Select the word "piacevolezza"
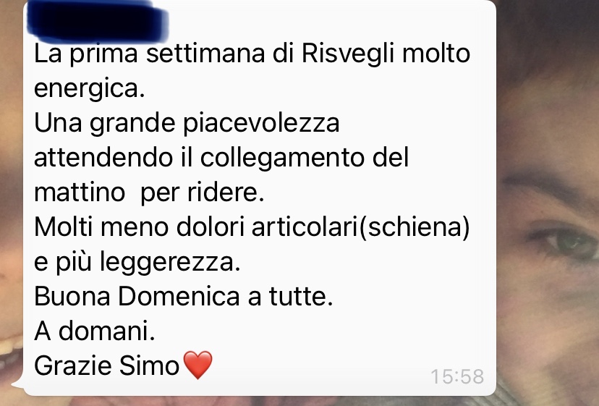 (x=261, y=123)
